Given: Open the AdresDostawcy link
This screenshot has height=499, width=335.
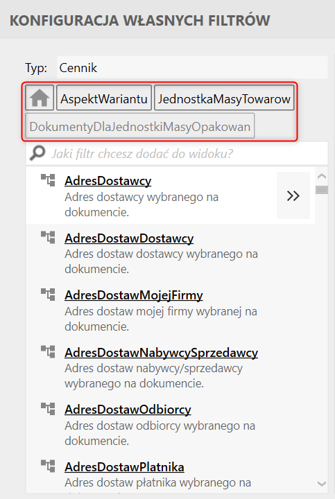Looking at the screenshot, I should coord(108,181).
